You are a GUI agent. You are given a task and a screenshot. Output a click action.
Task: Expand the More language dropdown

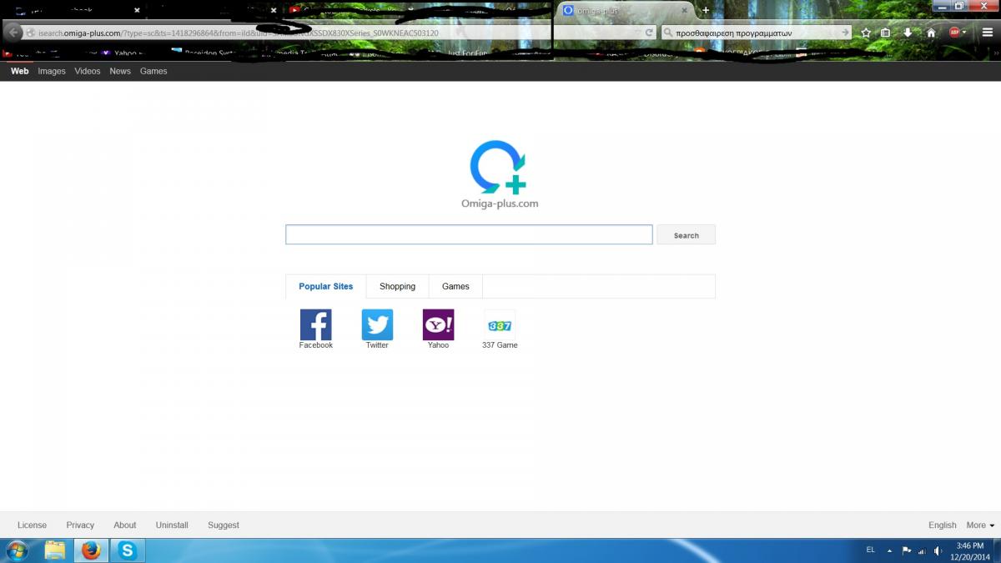click(980, 525)
